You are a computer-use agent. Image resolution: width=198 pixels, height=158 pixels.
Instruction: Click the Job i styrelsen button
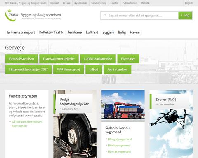118,70
